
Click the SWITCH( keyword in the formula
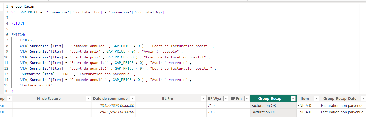[19, 35]
